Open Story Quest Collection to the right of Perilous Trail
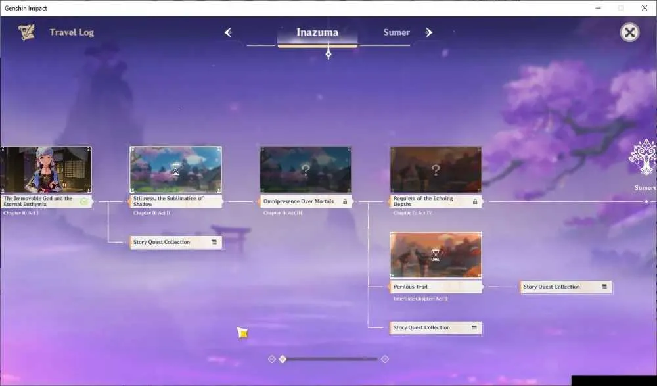 [x=566, y=287]
